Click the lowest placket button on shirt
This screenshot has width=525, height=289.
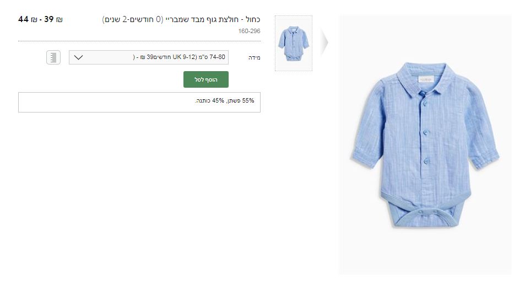coord(426,161)
